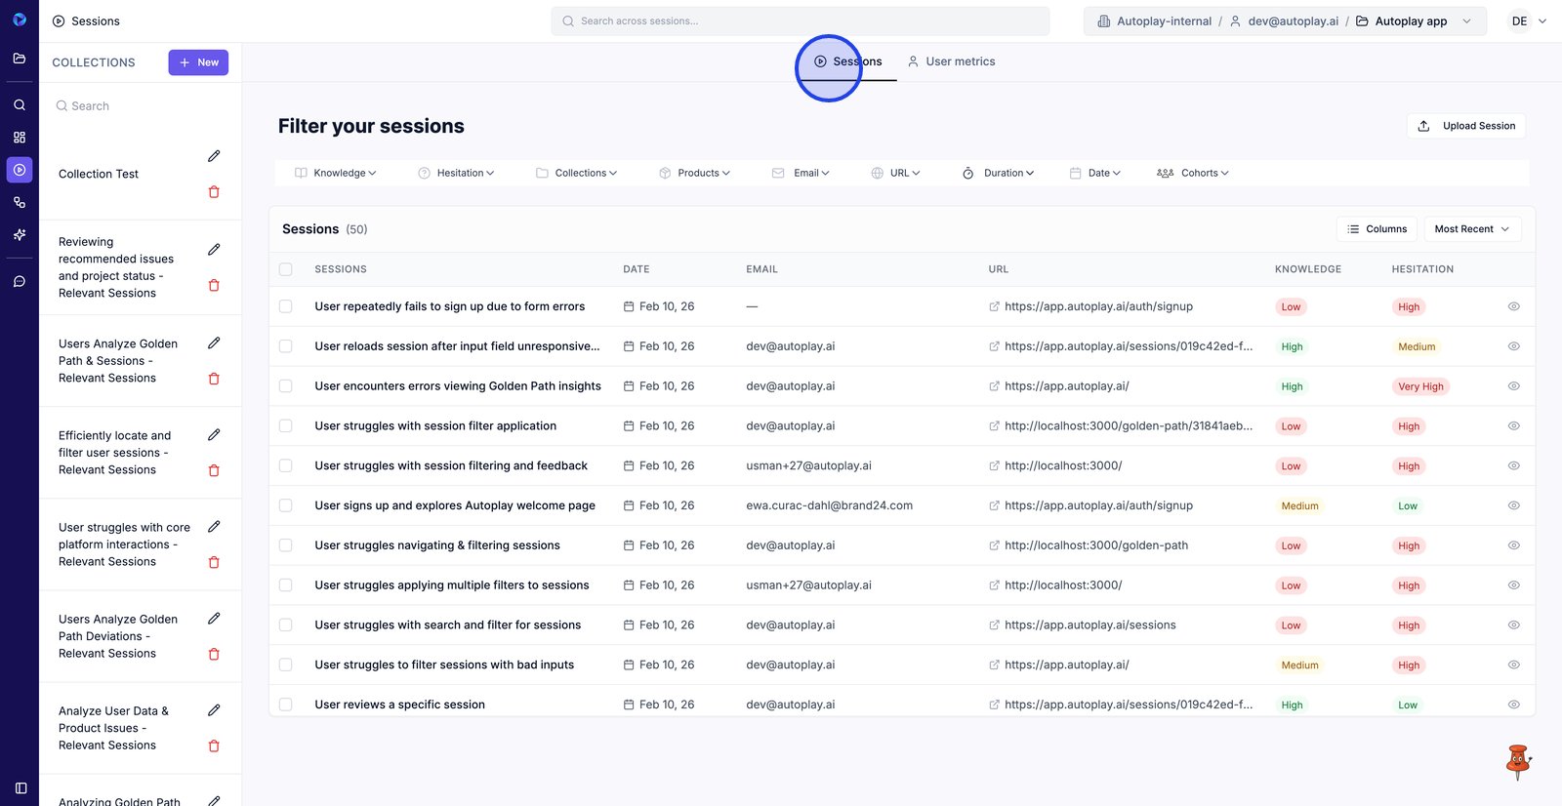1562x806 pixels.
Task: Click the edit pencil for Collection Test
Action: pyautogui.click(x=214, y=156)
